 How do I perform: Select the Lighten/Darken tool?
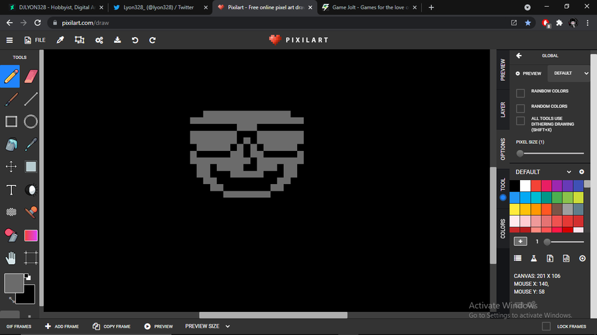[31, 189]
